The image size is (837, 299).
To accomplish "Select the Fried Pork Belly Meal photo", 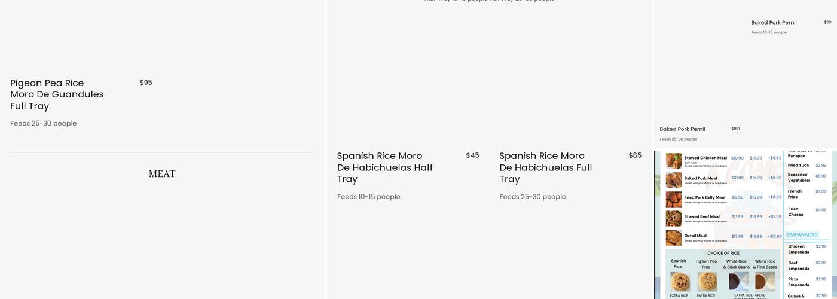I will [674, 199].
